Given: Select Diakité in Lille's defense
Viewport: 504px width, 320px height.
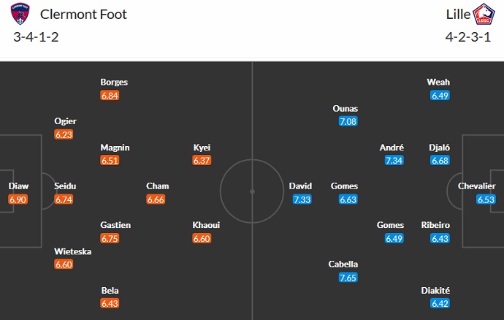Looking at the screenshot, I should [435, 290].
